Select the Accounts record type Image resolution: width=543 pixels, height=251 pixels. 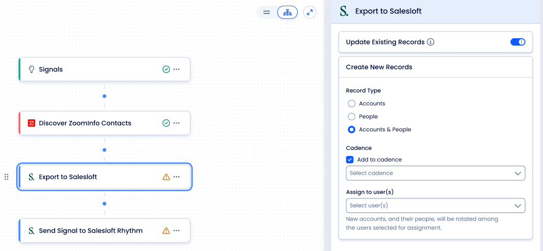[x=351, y=103]
